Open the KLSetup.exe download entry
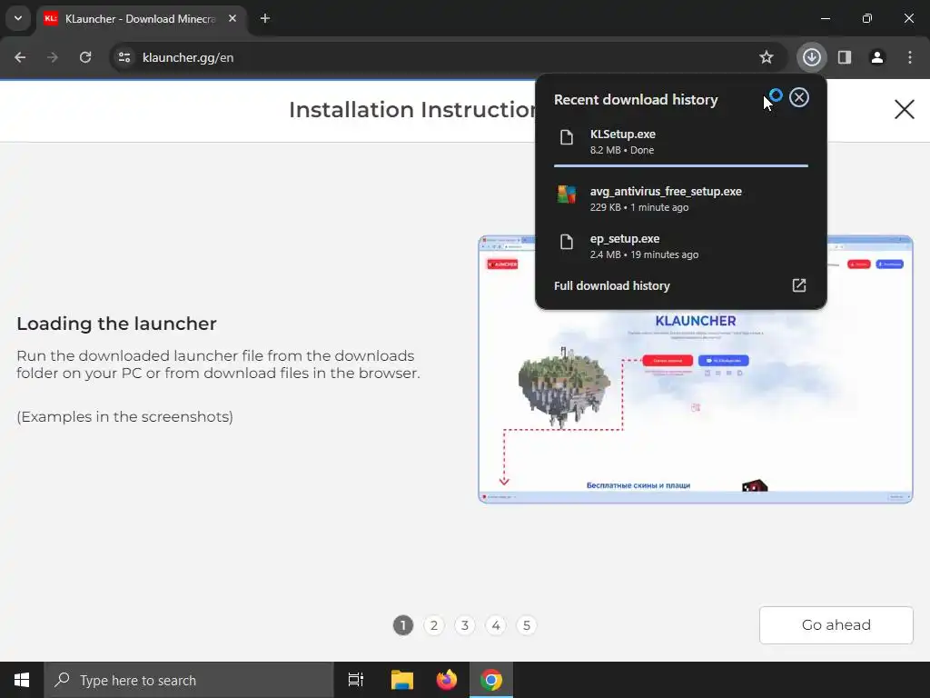The image size is (930, 698). (x=681, y=142)
